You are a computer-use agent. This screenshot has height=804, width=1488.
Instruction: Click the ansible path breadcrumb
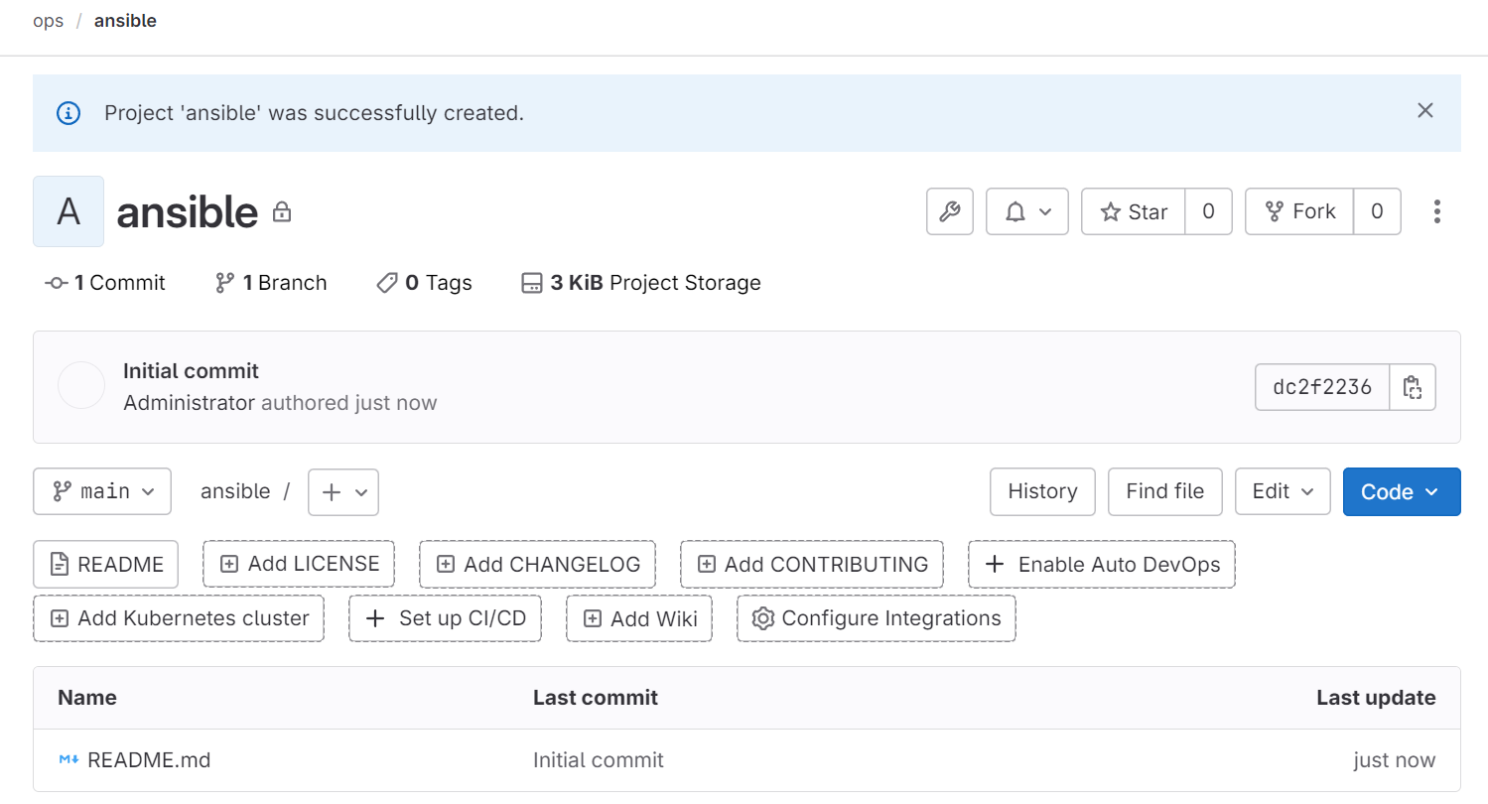pos(235,491)
